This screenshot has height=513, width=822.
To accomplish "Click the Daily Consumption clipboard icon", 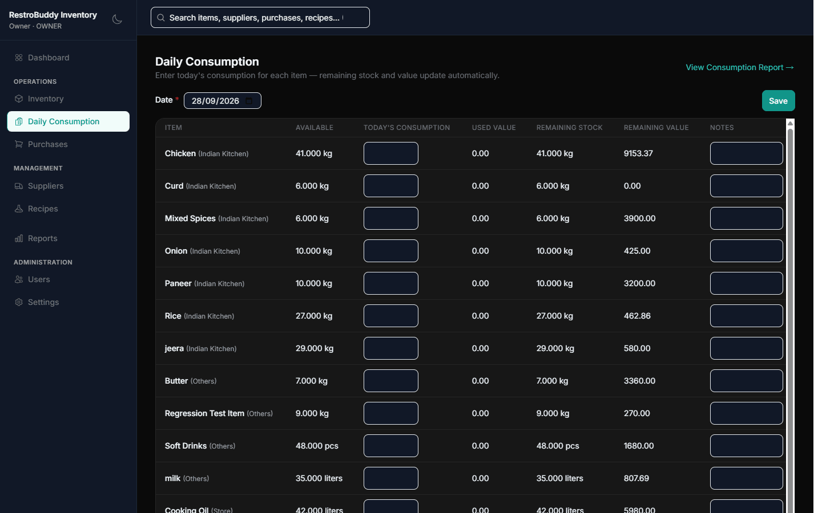I will click(x=19, y=121).
